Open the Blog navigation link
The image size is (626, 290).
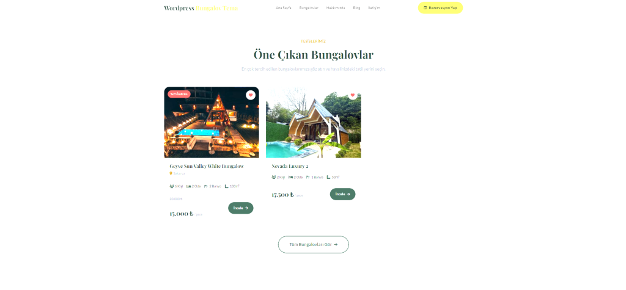click(356, 8)
